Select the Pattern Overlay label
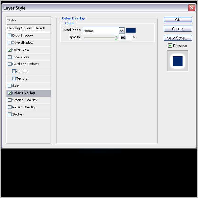The width and height of the screenshot is (198, 198). tap(24, 107)
